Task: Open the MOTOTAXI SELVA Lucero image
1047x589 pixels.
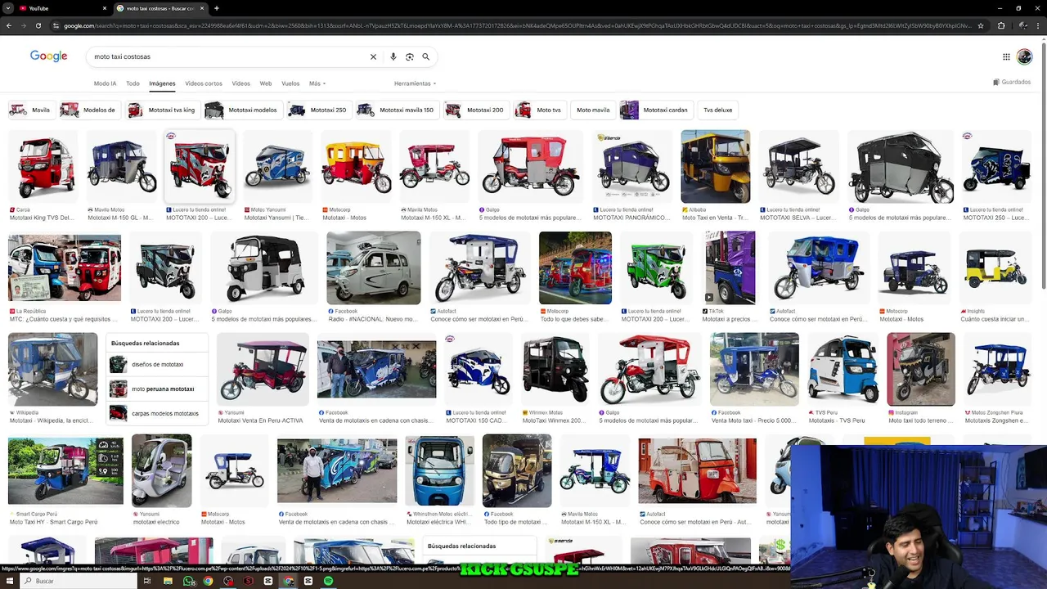Action: (x=798, y=166)
